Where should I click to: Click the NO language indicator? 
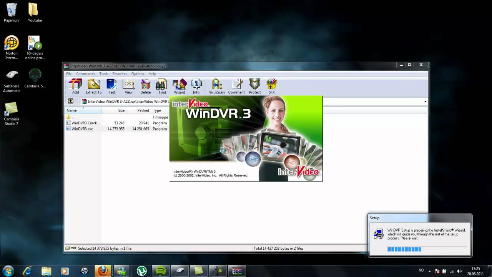point(421,270)
